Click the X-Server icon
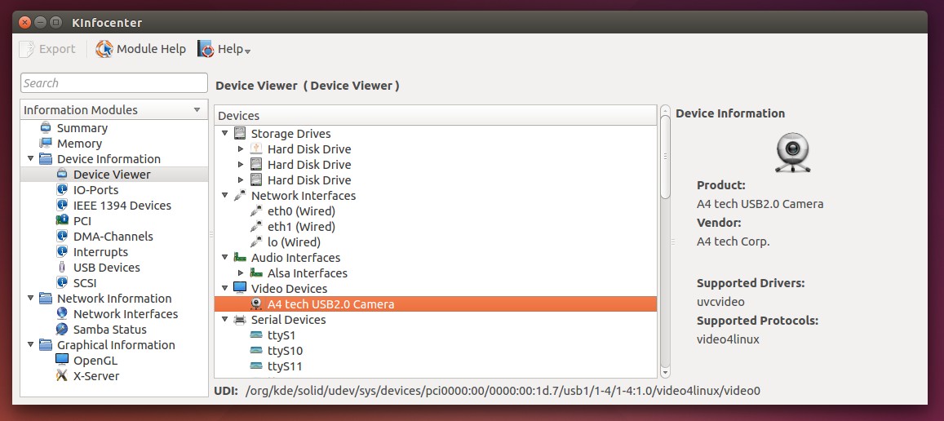Image resolution: width=944 pixels, height=421 pixels. [x=62, y=376]
